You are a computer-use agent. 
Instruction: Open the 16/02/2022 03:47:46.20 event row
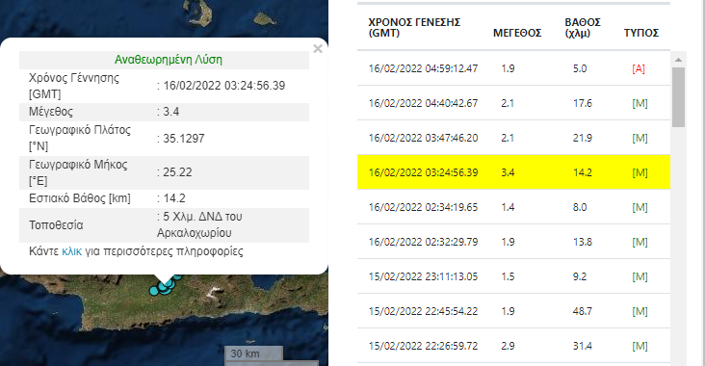point(513,138)
